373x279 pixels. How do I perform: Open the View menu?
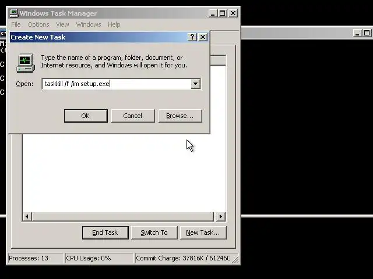click(62, 24)
